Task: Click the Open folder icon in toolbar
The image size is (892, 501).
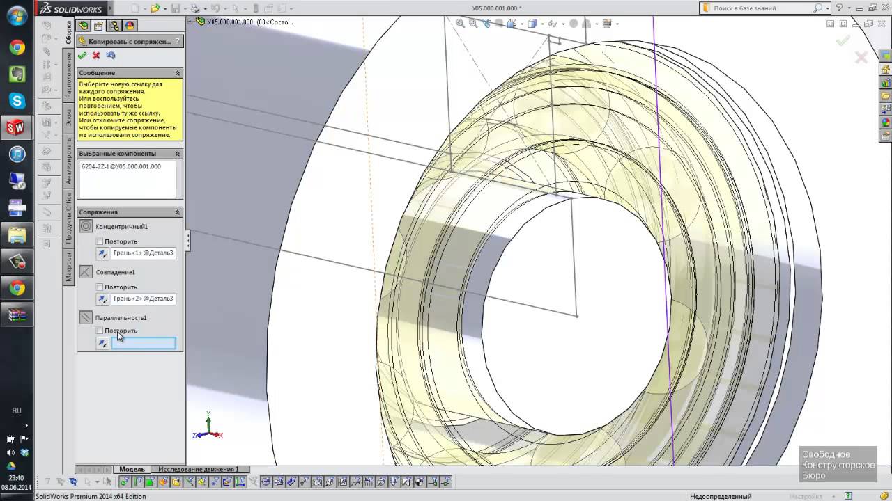Action: pyautogui.click(x=155, y=8)
